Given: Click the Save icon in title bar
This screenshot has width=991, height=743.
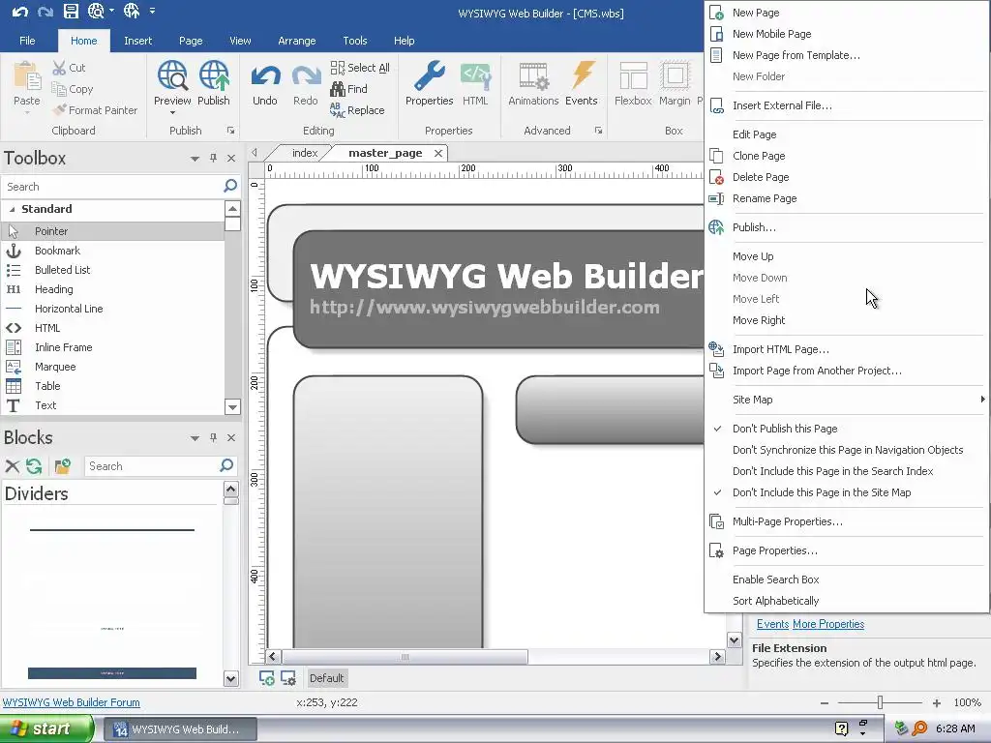Looking at the screenshot, I should (x=71, y=11).
